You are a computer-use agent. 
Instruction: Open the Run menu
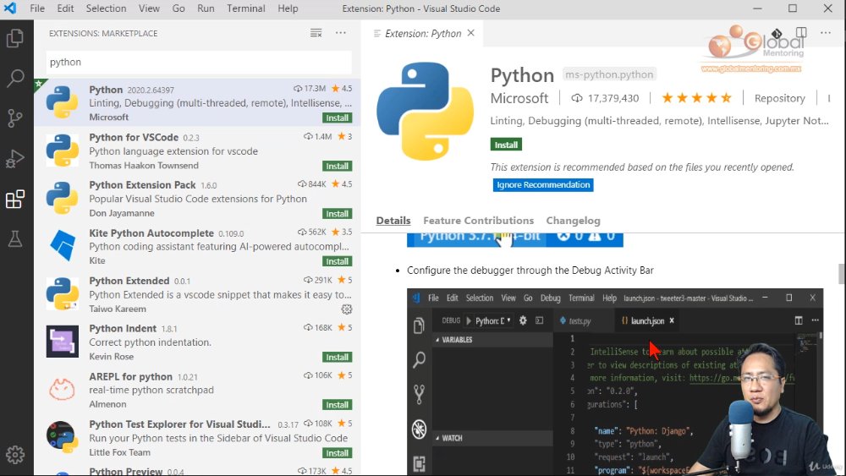[206, 8]
